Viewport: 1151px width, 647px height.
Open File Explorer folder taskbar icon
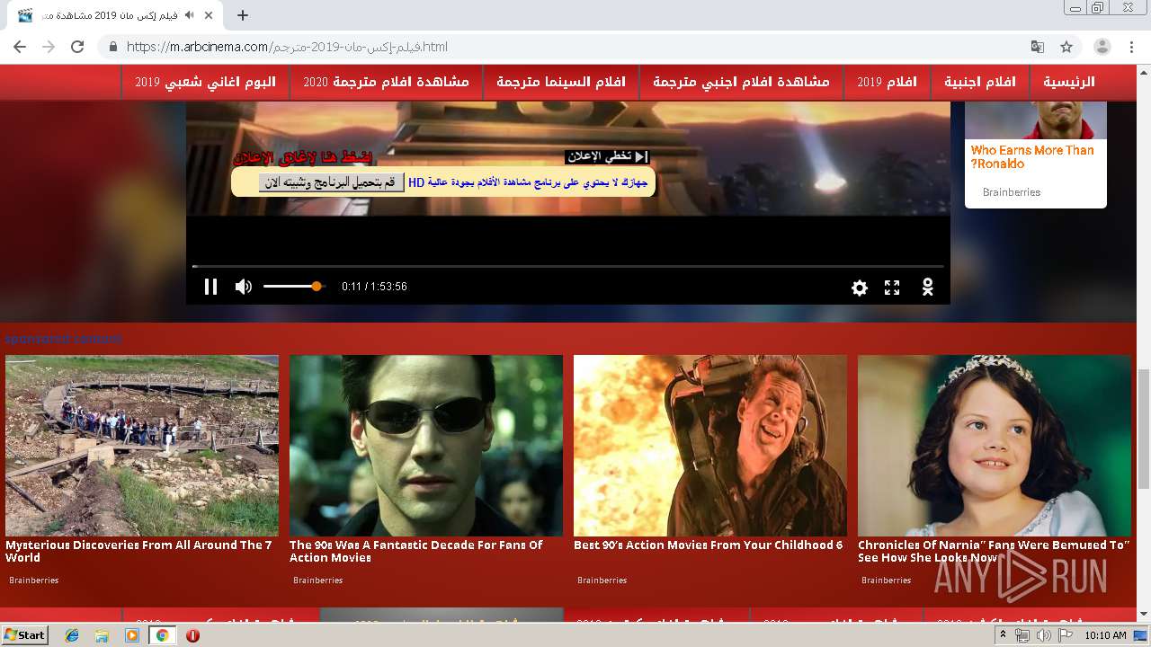[x=102, y=635]
